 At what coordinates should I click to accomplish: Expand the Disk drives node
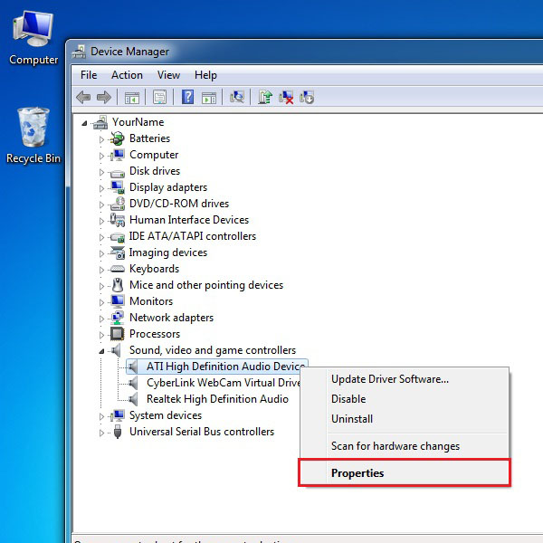101,172
